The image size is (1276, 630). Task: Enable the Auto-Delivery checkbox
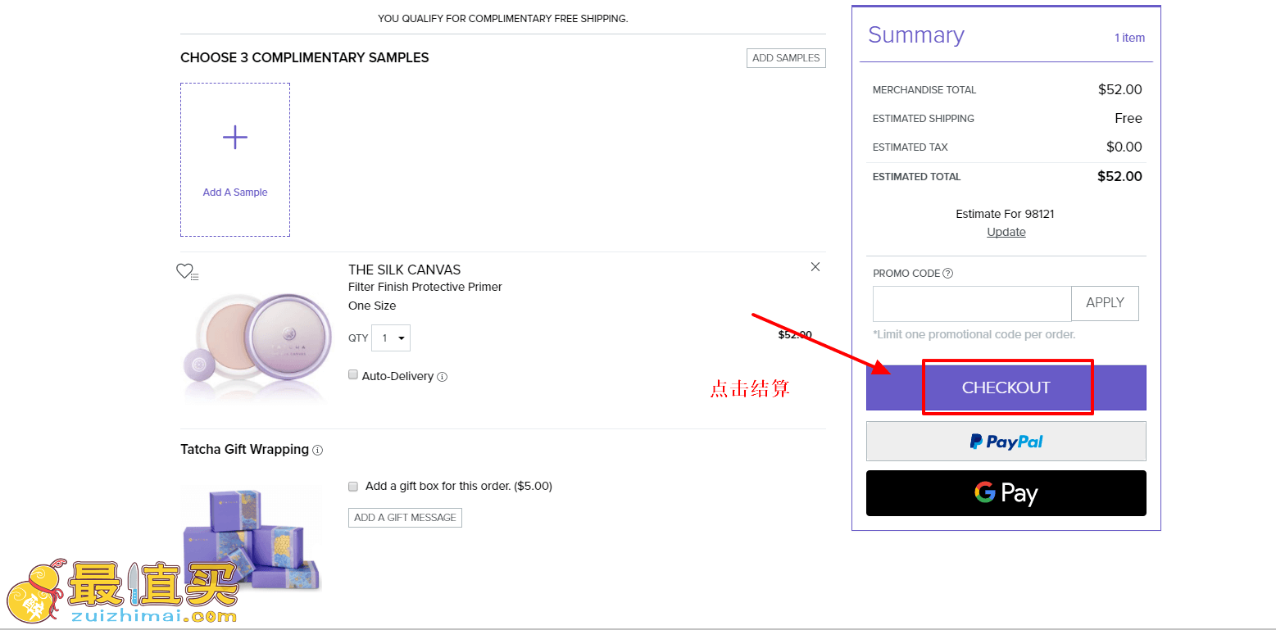click(x=353, y=375)
